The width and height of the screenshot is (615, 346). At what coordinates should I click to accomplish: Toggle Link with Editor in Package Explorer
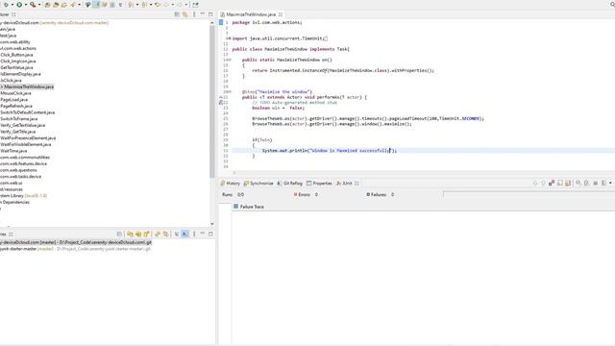(x=185, y=14)
